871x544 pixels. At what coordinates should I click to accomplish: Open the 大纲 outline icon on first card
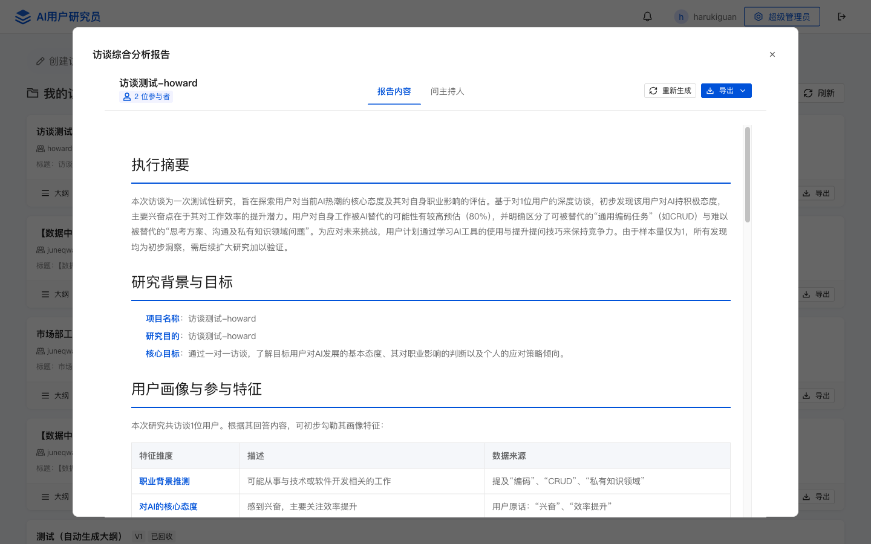click(x=46, y=193)
